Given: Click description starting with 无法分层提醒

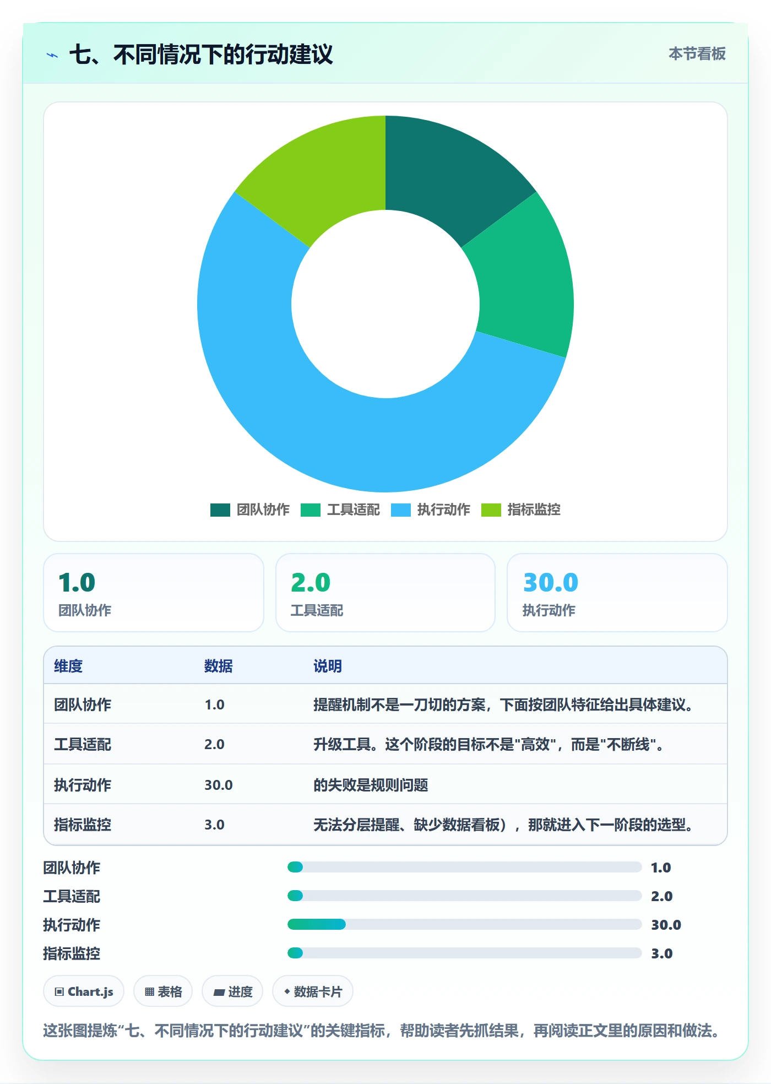Looking at the screenshot, I should pyautogui.click(x=504, y=825).
